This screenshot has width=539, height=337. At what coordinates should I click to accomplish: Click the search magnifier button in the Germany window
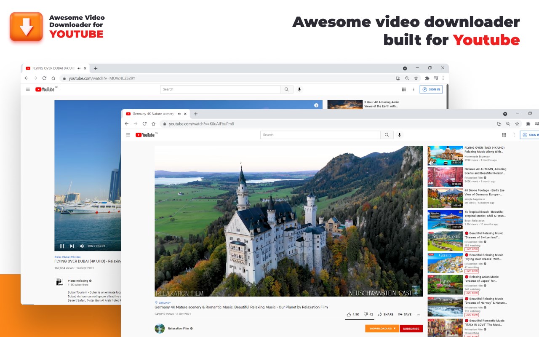pos(386,135)
